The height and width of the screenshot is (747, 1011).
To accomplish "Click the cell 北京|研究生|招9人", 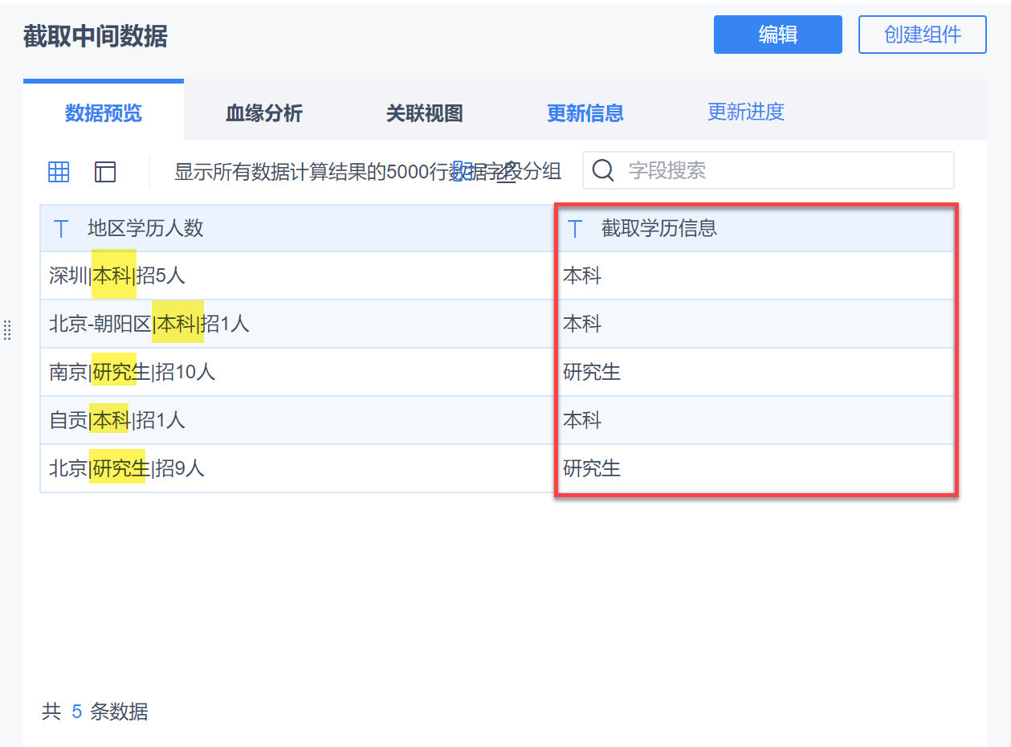I will click(127, 468).
